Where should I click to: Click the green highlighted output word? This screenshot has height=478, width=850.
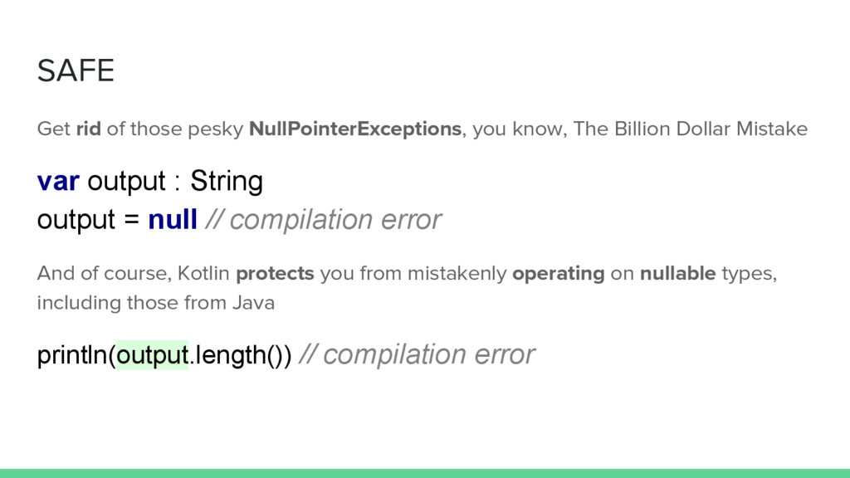coord(153,355)
